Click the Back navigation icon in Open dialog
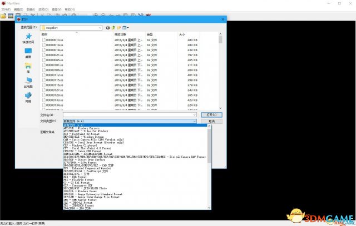The image size is (356, 226). (108, 28)
